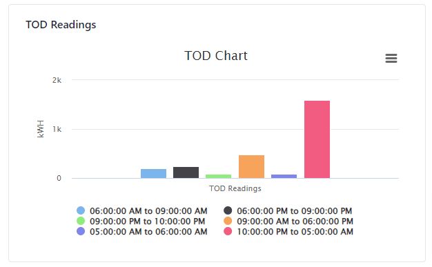Open the chart context hamburger menu

pos(391,58)
